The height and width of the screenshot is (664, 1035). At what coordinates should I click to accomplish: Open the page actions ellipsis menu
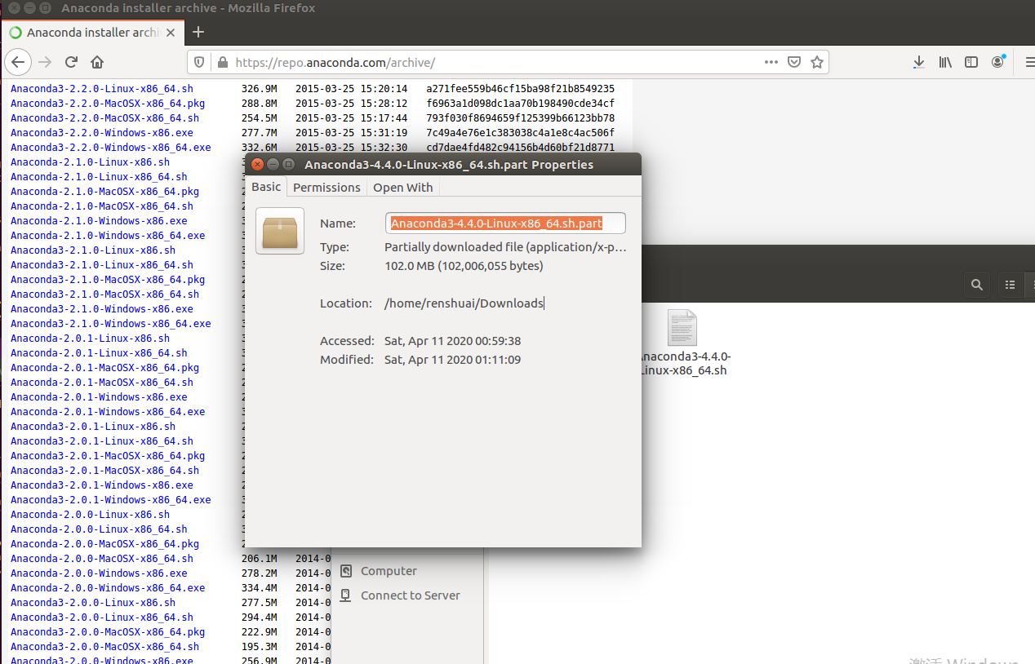[x=771, y=61]
